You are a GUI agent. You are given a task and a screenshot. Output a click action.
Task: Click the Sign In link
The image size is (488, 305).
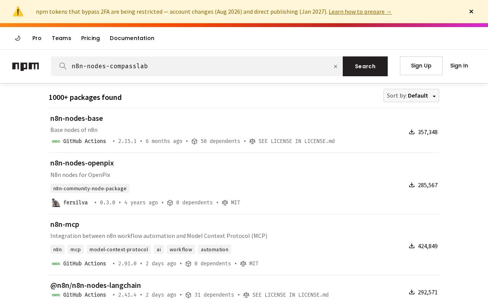[x=459, y=66]
